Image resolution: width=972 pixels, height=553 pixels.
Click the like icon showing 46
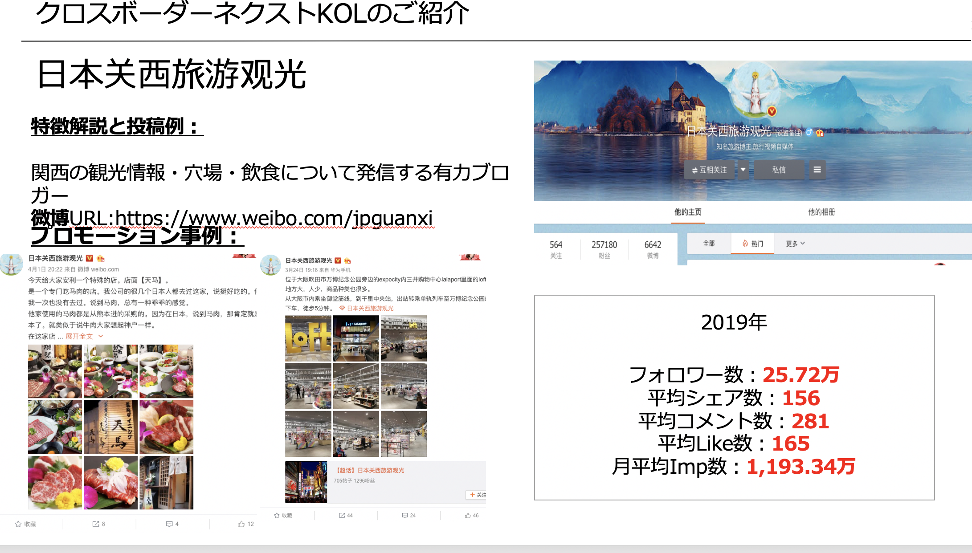pyautogui.click(x=472, y=516)
